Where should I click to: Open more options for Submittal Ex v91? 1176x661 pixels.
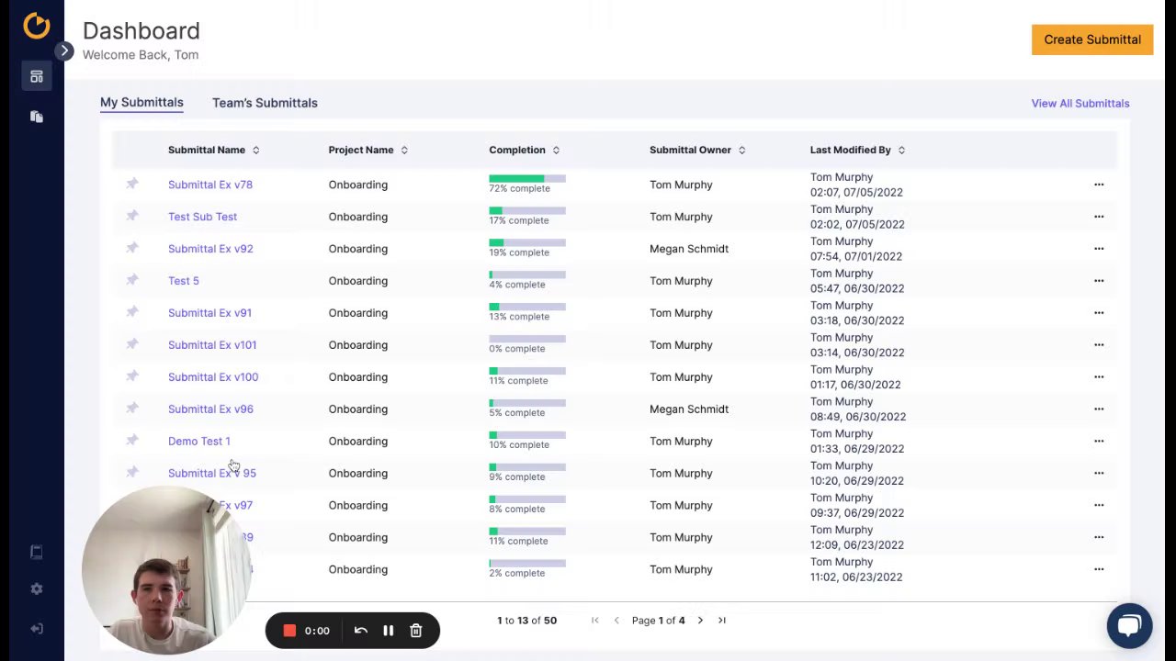coord(1099,313)
